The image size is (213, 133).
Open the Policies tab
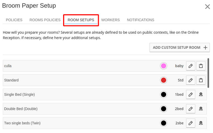click(14, 20)
